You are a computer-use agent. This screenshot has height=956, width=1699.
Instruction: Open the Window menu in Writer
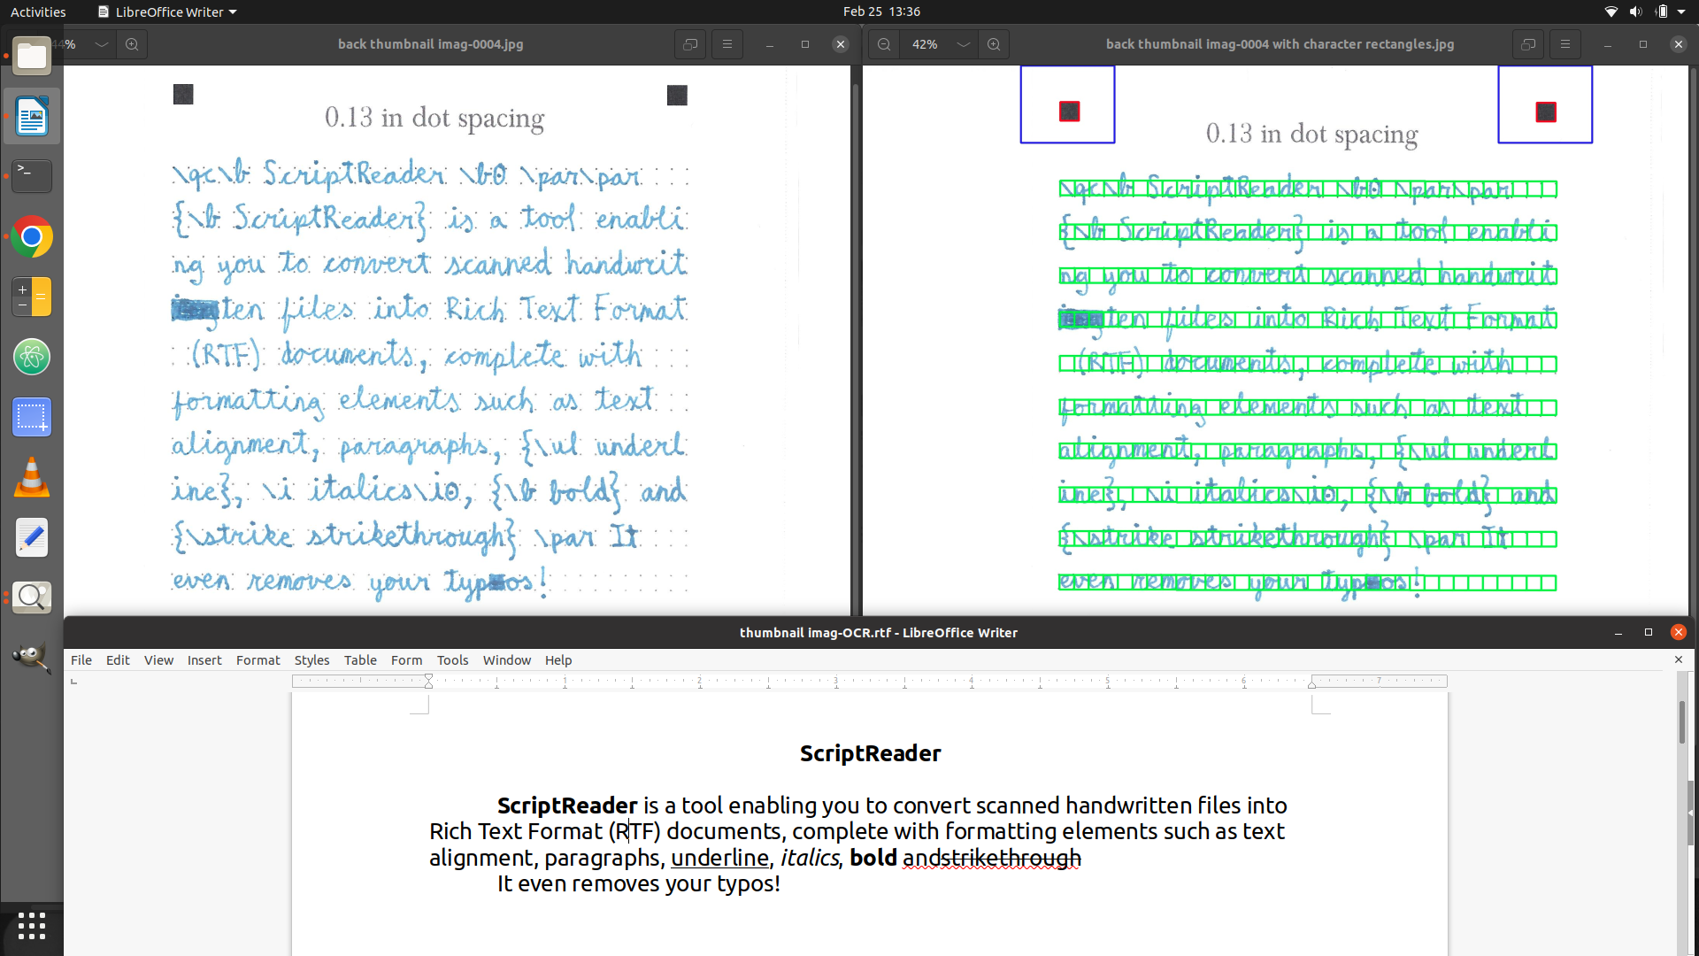click(507, 660)
